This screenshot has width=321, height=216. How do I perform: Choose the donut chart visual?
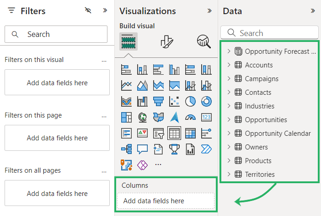[x=206, y=101]
